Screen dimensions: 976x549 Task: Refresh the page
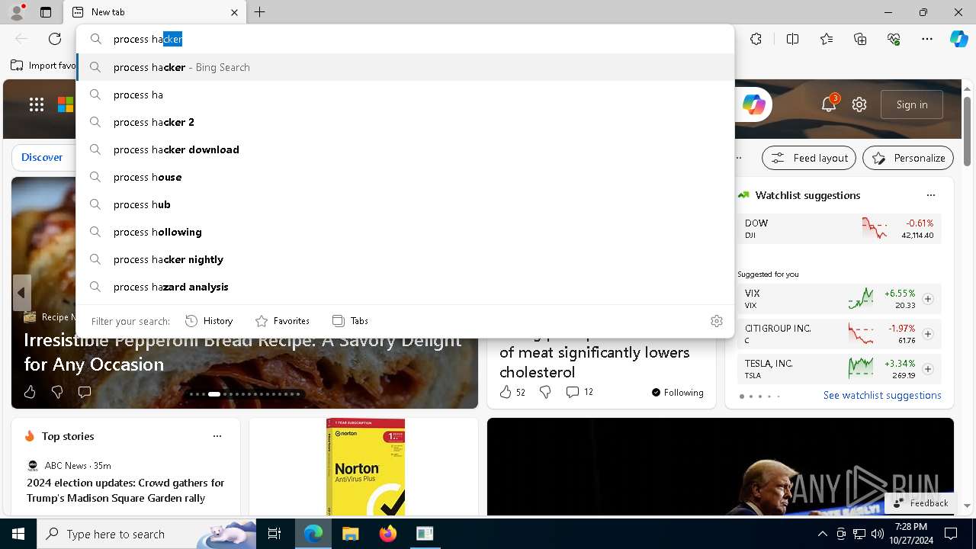55,39
